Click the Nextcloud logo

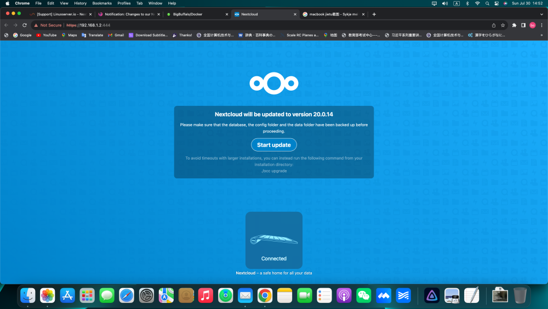[273, 83]
